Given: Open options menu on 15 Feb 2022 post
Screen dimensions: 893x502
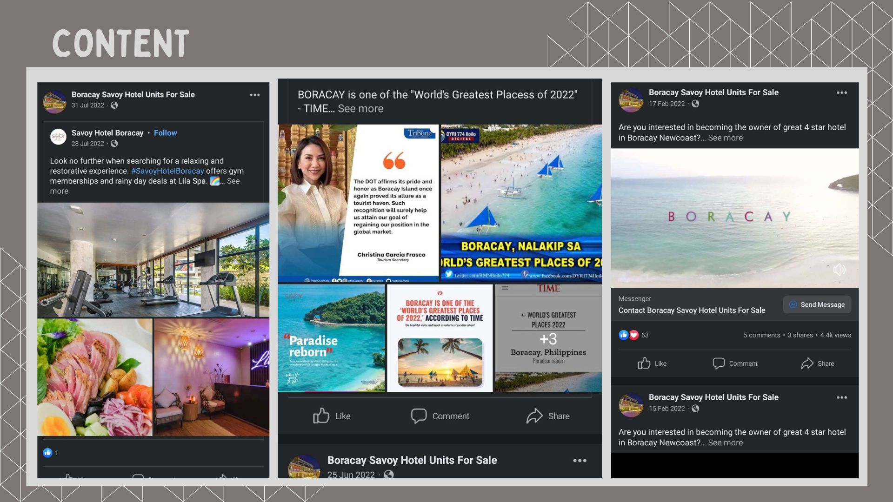Looking at the screenshot, I should point(841,397).
